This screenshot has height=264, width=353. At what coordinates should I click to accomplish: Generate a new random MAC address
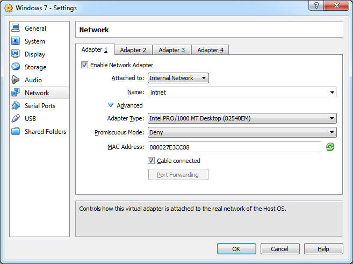pos(330,147)
